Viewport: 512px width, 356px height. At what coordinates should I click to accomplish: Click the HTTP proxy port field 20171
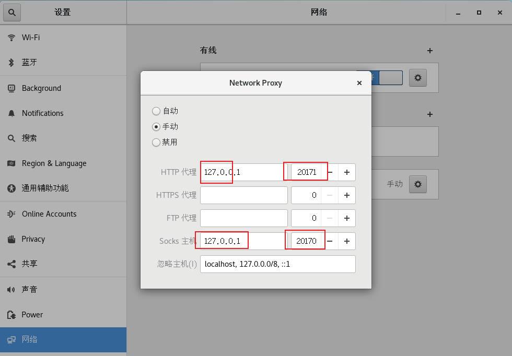(306, 172)
